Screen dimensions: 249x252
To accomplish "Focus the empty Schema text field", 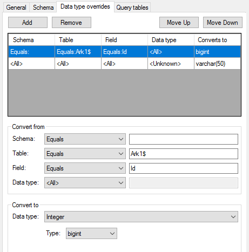I will [x=184, y=139].
